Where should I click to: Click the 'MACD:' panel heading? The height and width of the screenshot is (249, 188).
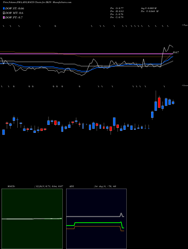click(11, 186)
